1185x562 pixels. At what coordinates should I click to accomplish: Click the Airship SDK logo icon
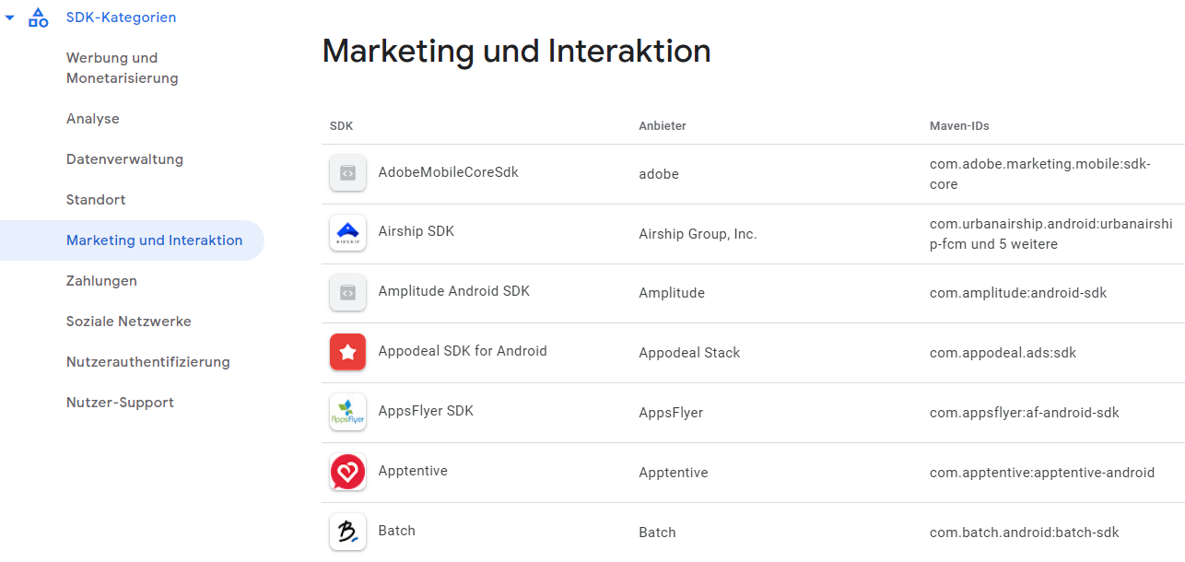click(x=347, y=232)
